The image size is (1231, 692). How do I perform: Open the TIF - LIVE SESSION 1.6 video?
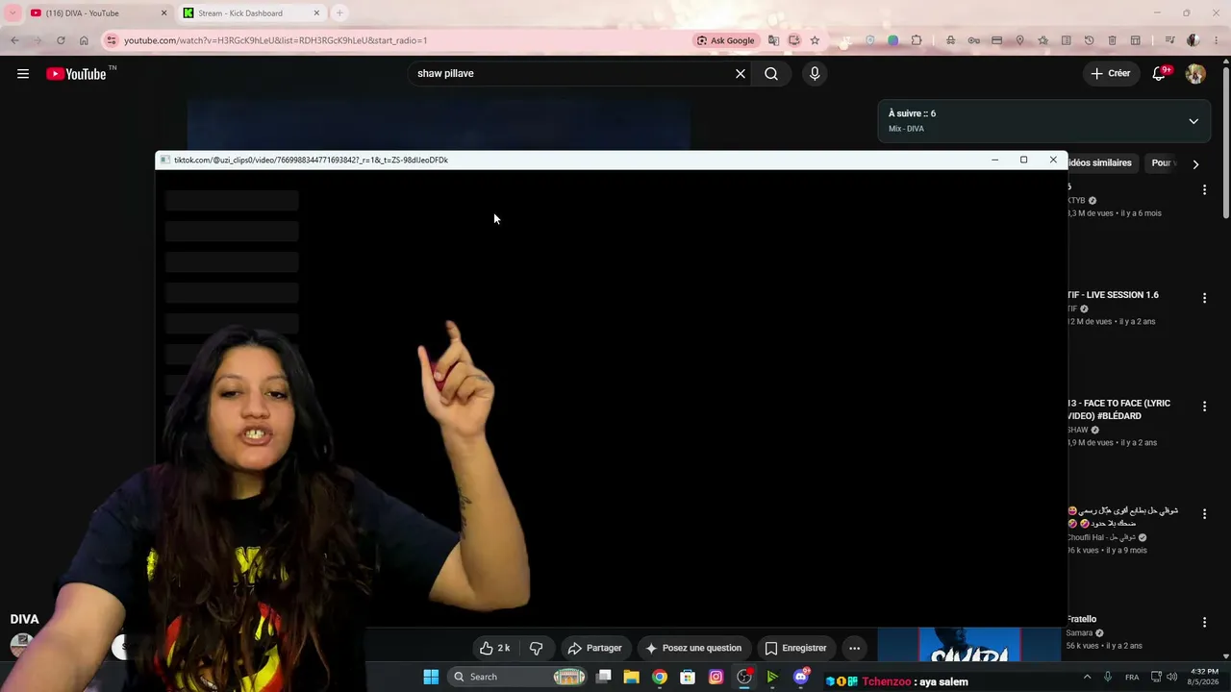[1113, 295]
